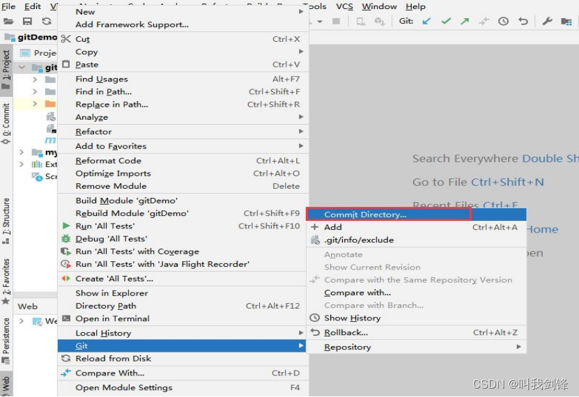Screen dimensions: 579x397
Task: Click the Synchronize refresh toolbar icon
Action: (x=47, y=22)
